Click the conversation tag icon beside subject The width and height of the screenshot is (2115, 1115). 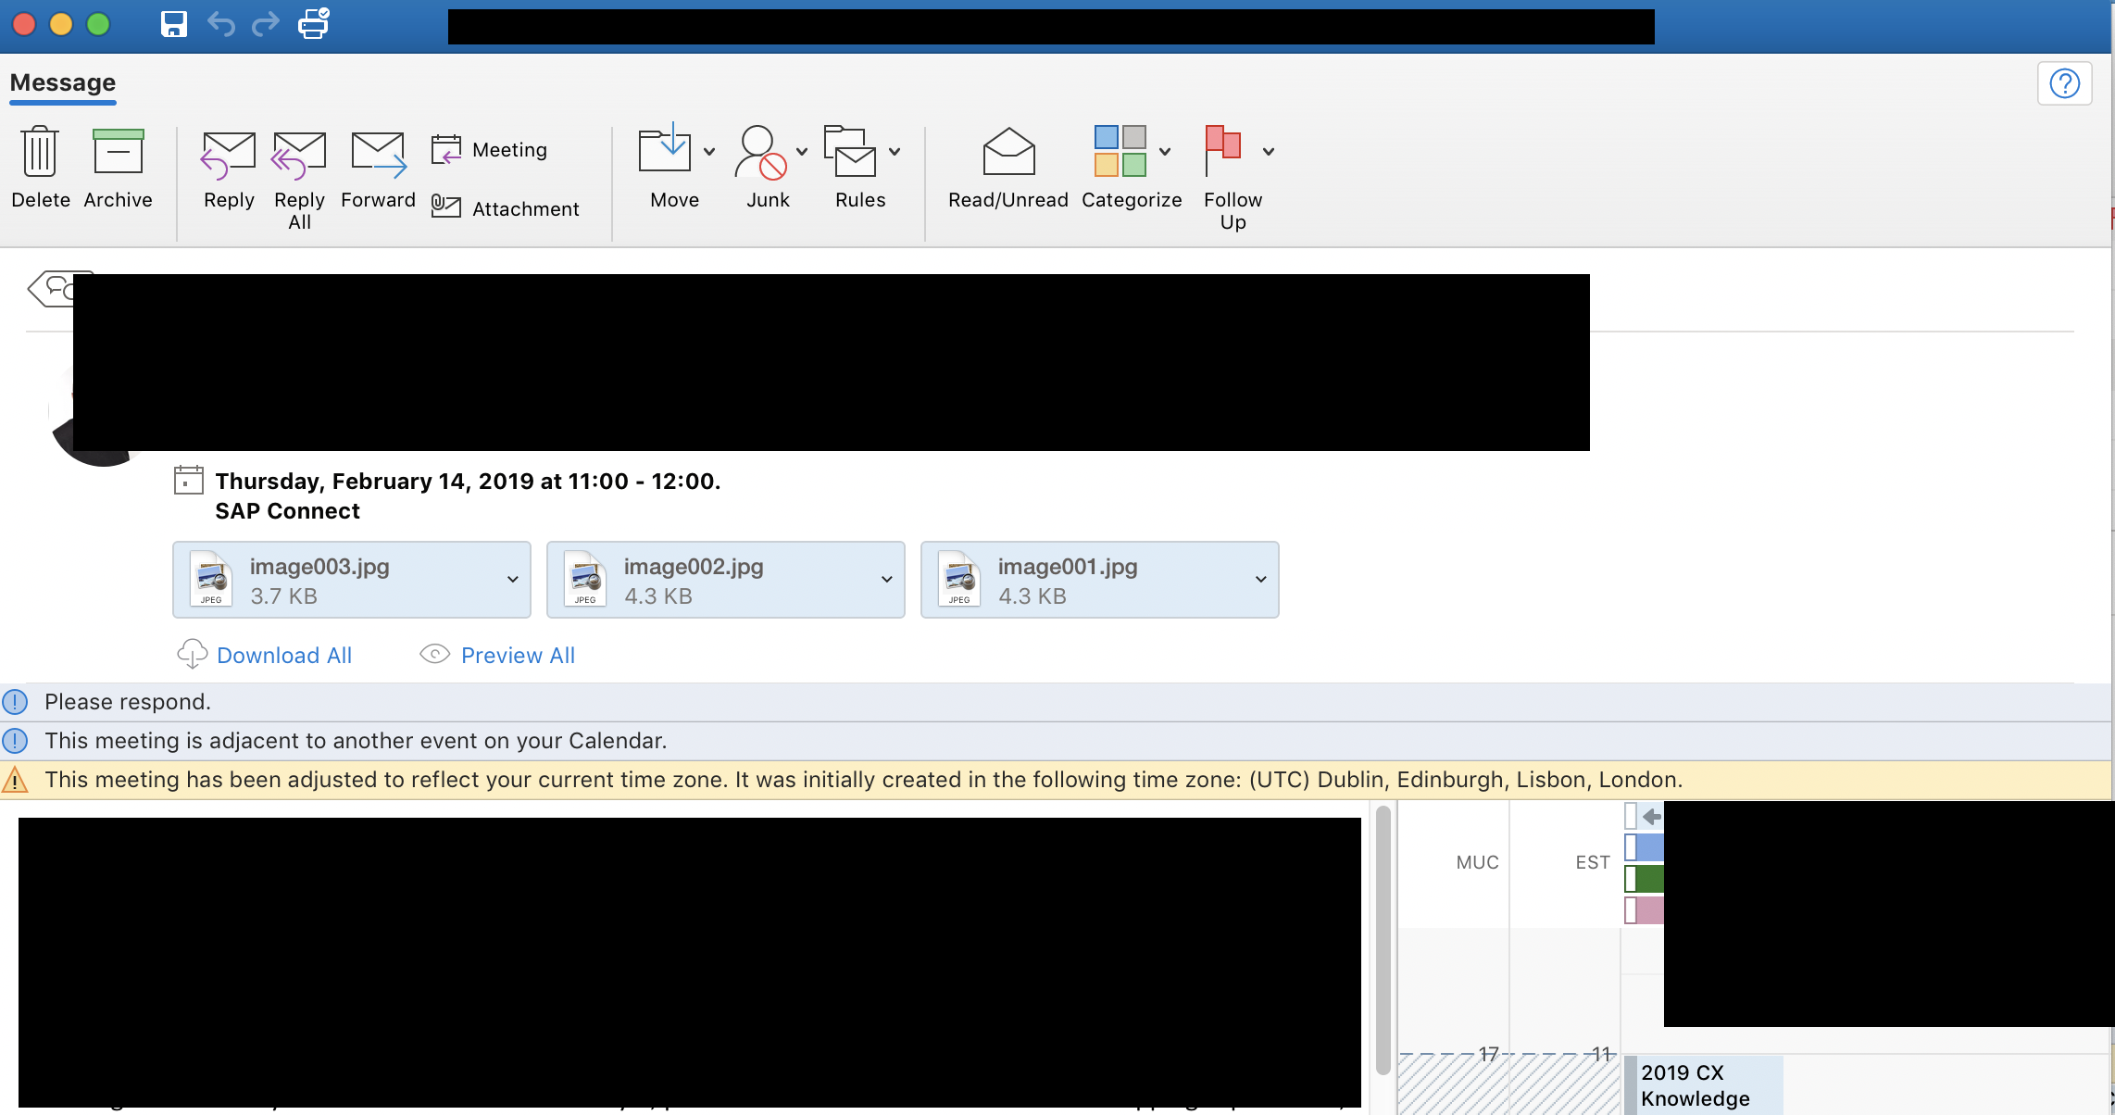click(x=51, y=289)
